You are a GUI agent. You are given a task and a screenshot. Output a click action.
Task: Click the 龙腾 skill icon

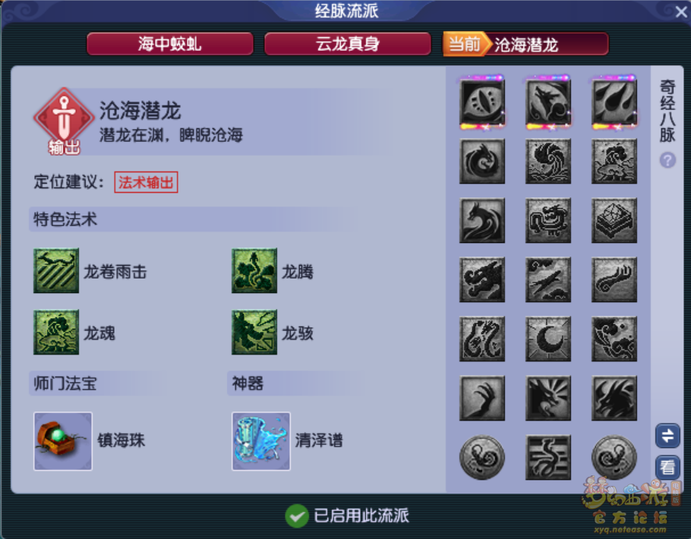pos(254,270)
